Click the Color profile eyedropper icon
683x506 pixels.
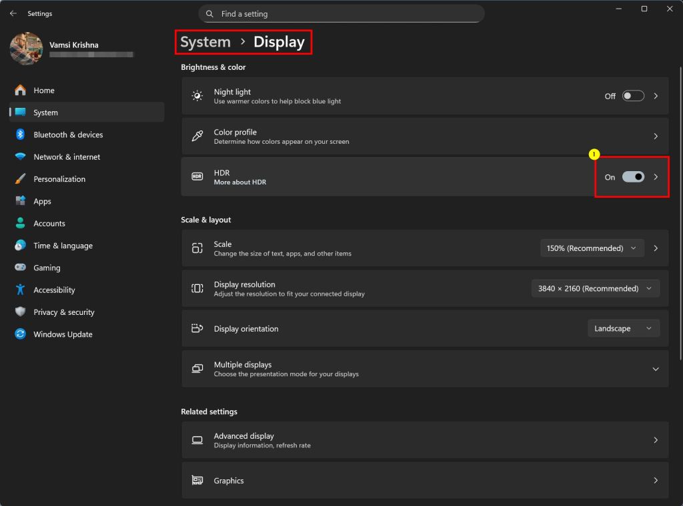[197, 136]
